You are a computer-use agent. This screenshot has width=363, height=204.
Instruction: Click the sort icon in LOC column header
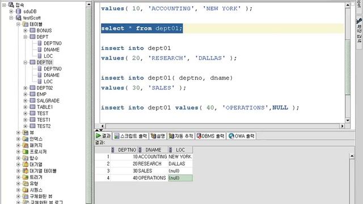(x=170, y=150)
